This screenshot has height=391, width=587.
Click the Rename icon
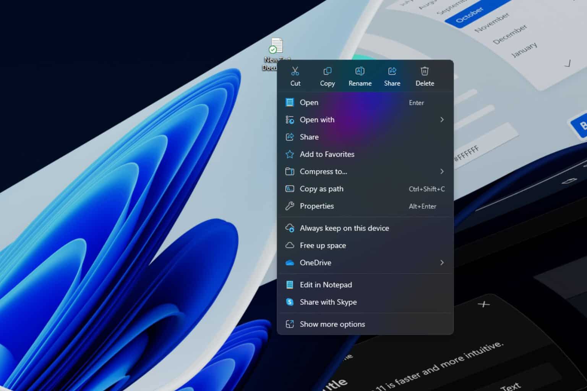pos(360,71)
